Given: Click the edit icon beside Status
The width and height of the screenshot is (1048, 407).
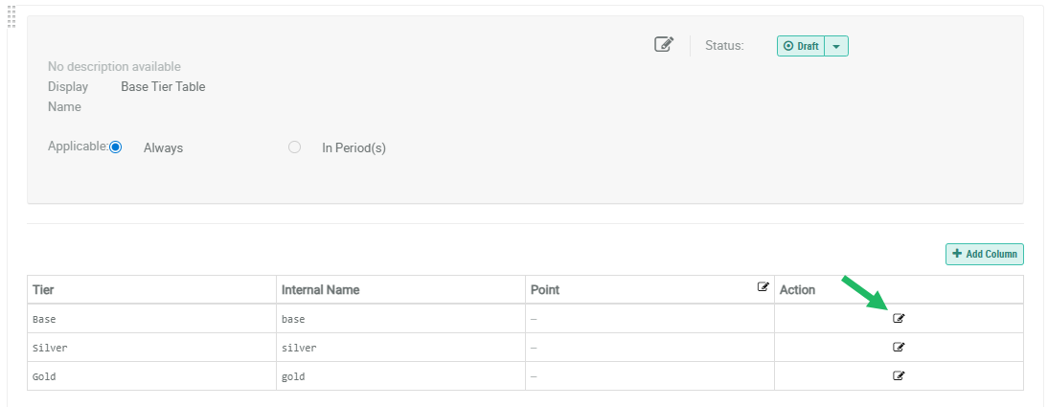Looking at the screenshot, I should click(664, 44).
